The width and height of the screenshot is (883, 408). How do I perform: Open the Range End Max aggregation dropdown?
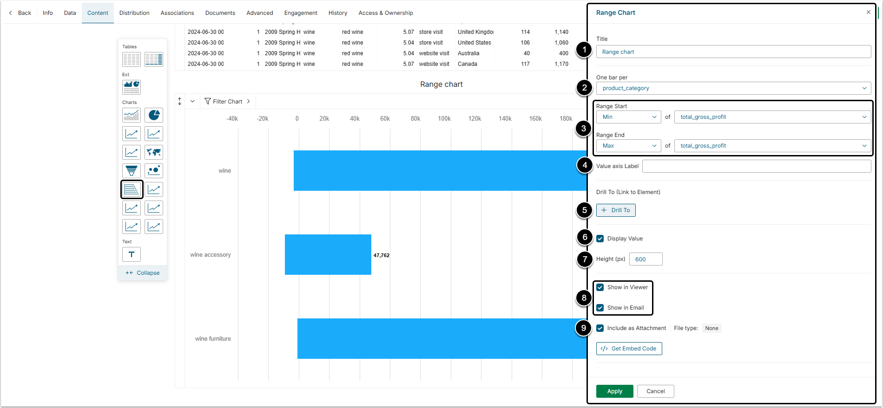pos(628,146)
